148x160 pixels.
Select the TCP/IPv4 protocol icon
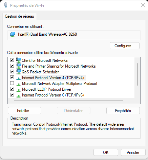(x=19, y=78)
